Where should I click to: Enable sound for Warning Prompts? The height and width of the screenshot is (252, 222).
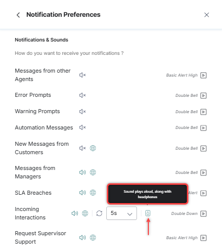pos(83,112)
